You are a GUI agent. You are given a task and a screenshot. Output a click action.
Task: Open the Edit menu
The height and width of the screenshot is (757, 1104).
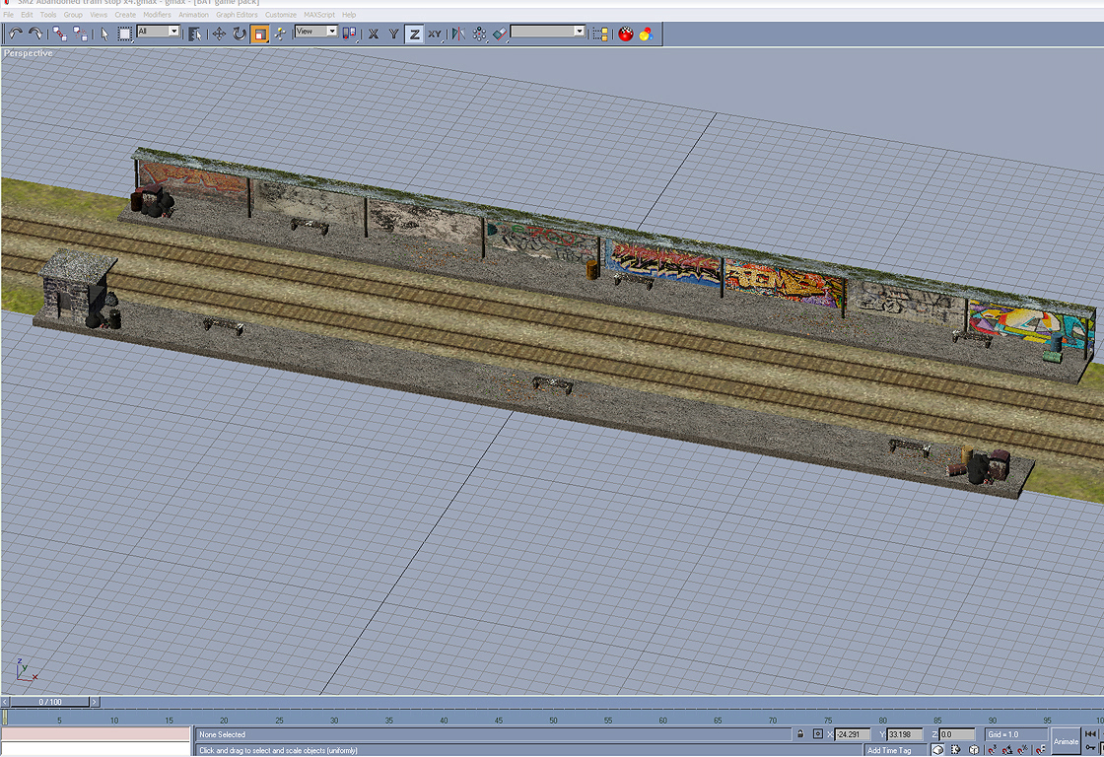point(27,15)
